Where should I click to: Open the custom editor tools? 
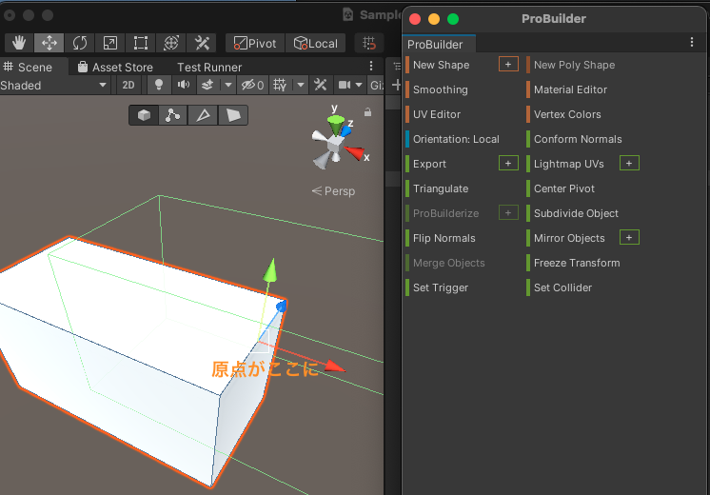(x=202, y=43)
